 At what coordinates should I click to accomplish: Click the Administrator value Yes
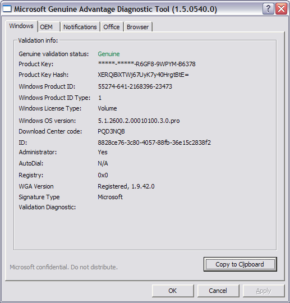pos(103,152)
